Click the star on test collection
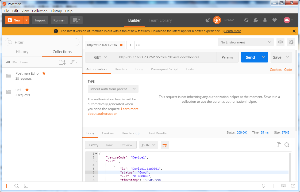 [x=27, y=90]
